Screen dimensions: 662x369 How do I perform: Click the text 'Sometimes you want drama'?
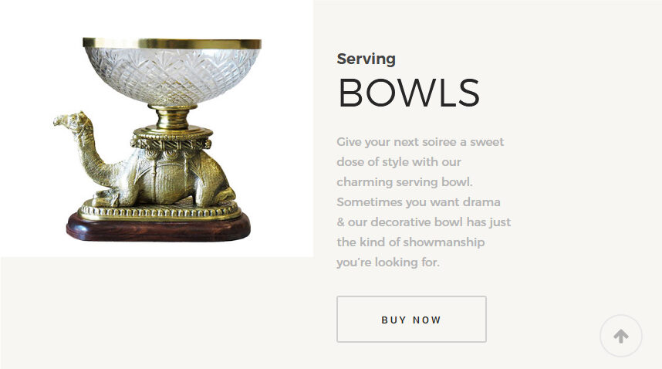click(x=419, y=202)
